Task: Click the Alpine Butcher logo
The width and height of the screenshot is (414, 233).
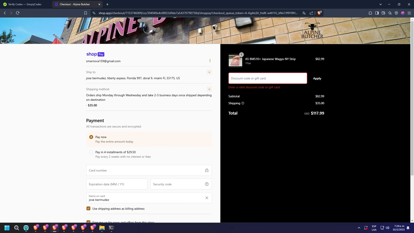Action: point(312,30)
